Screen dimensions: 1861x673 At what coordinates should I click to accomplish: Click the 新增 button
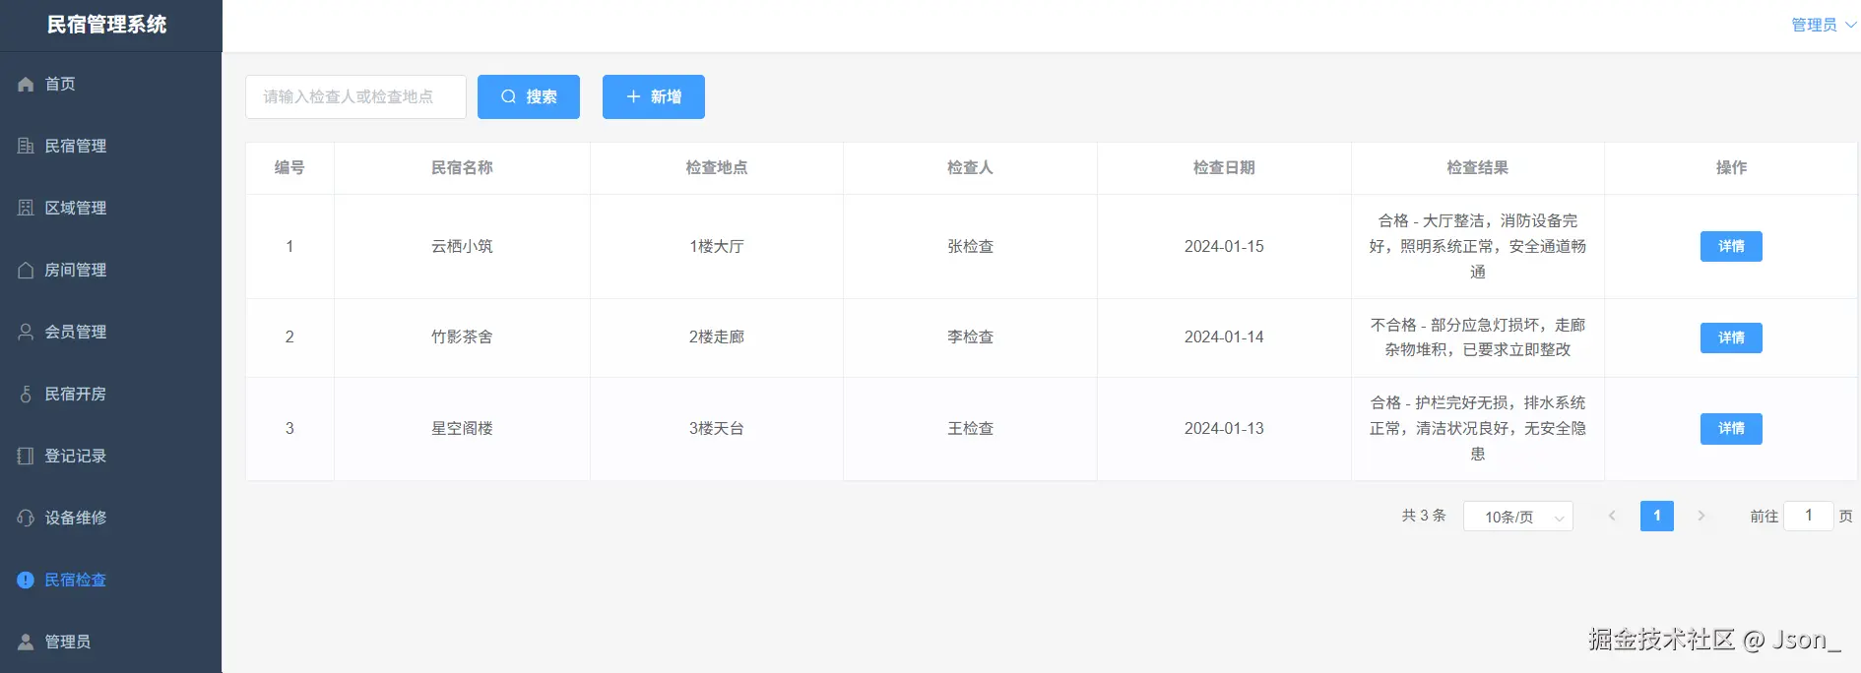click(x=654, y=96)
